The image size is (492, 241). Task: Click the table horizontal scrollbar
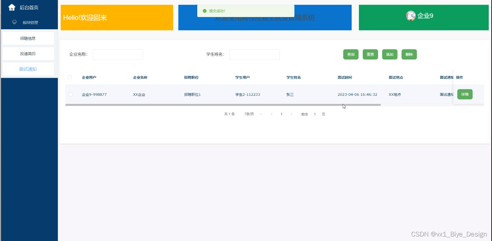tap(223, 104)
